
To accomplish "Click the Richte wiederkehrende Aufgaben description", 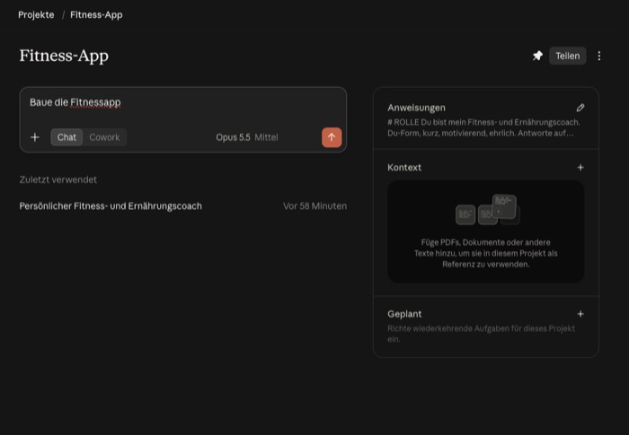I will coord(481,334).
